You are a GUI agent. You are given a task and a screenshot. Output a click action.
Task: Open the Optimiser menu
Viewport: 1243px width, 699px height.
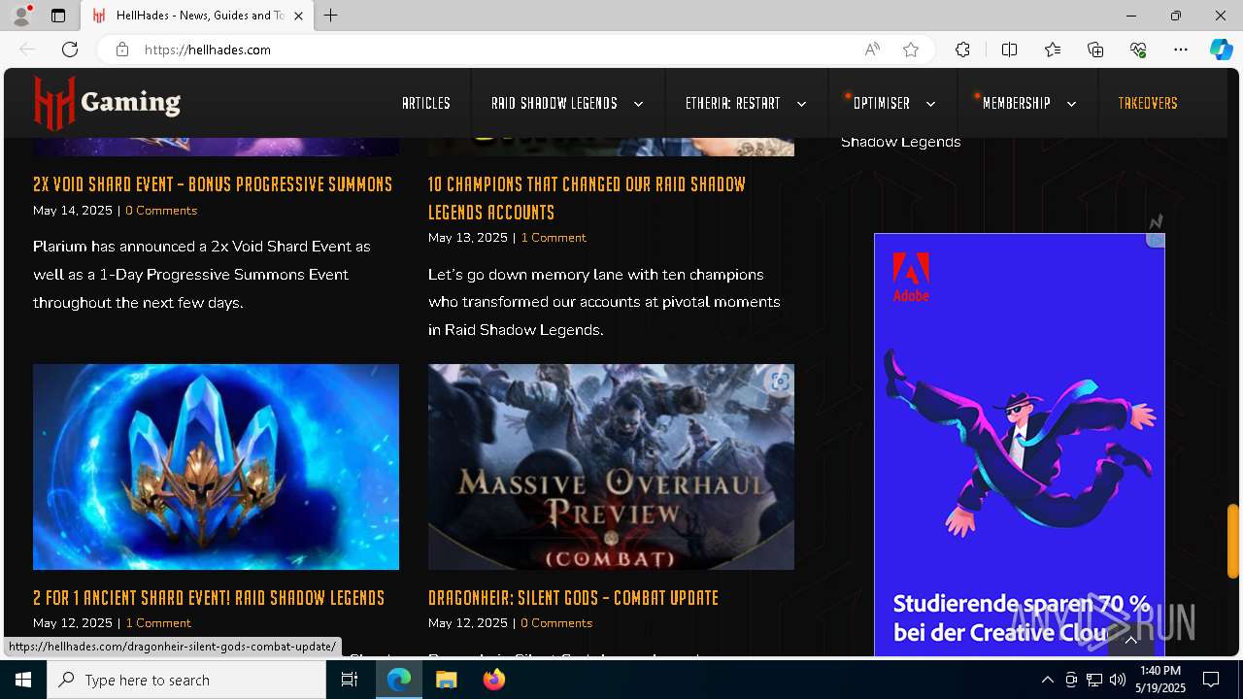pyautogui.click(x=882, y=103)
